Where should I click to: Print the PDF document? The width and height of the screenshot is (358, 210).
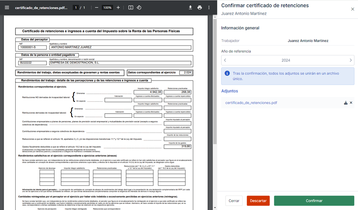click(200, 8)
